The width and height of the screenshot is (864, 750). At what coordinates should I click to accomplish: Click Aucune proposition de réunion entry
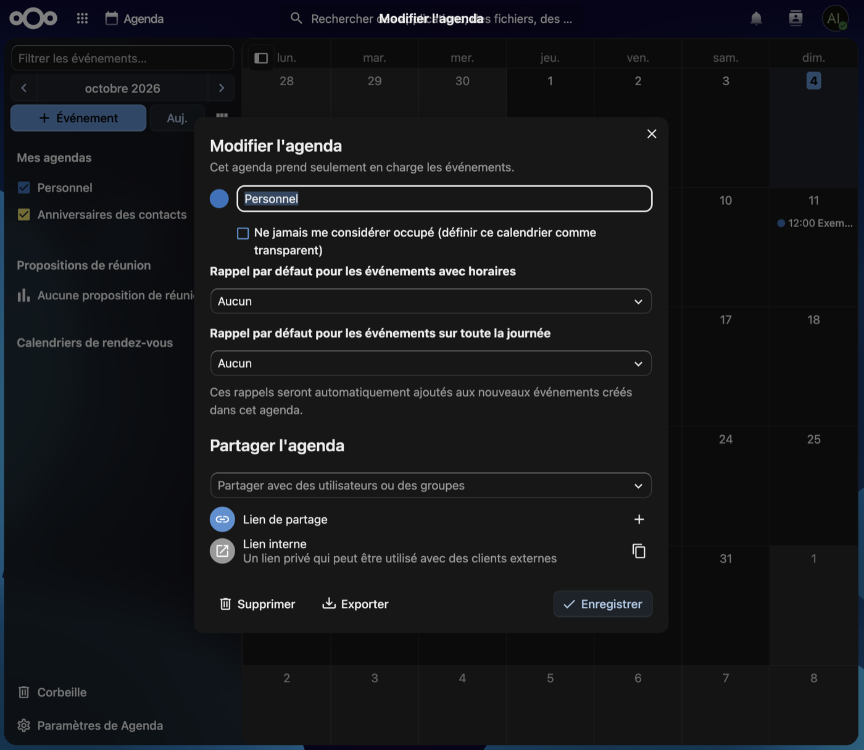coord(105,295)
